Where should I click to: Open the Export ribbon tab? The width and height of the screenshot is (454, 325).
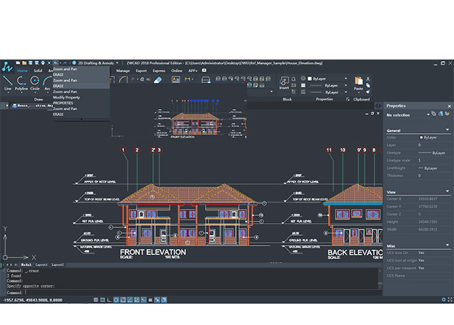141,71
